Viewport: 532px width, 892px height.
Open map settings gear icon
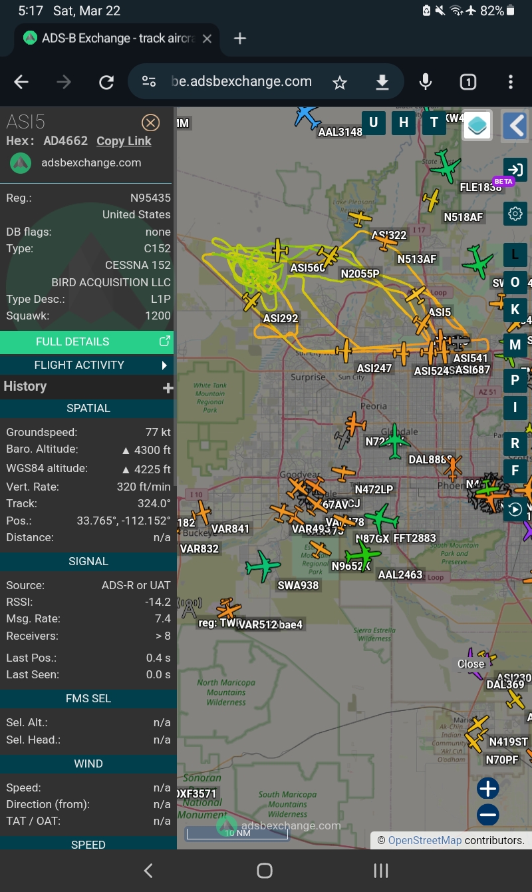click(x=515, y=214)
